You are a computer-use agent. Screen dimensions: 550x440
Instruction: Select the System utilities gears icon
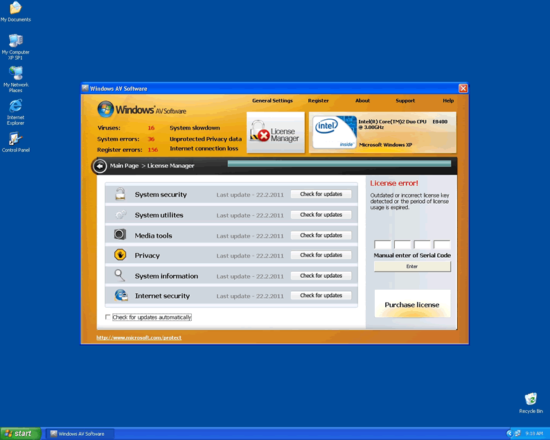click(x=120, y=215)
